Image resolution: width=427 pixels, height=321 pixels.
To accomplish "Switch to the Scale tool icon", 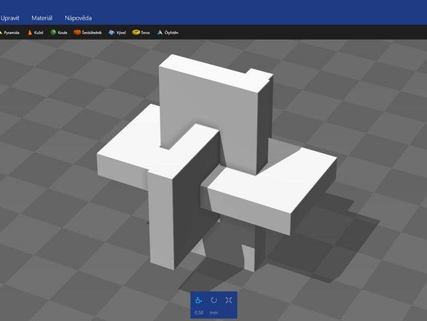I will click(x=228, y=300).
